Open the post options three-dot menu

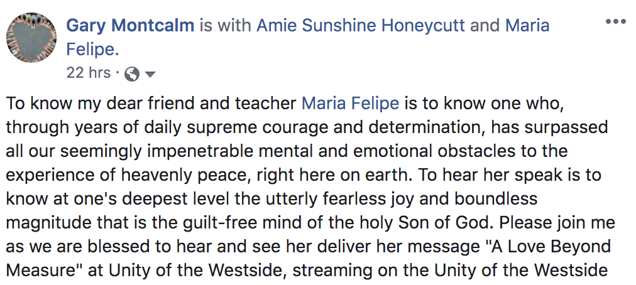(x=616, y=21)
